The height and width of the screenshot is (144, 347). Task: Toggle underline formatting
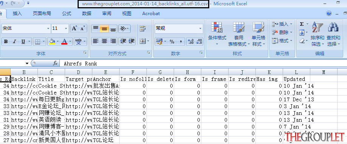coord(23,42)
